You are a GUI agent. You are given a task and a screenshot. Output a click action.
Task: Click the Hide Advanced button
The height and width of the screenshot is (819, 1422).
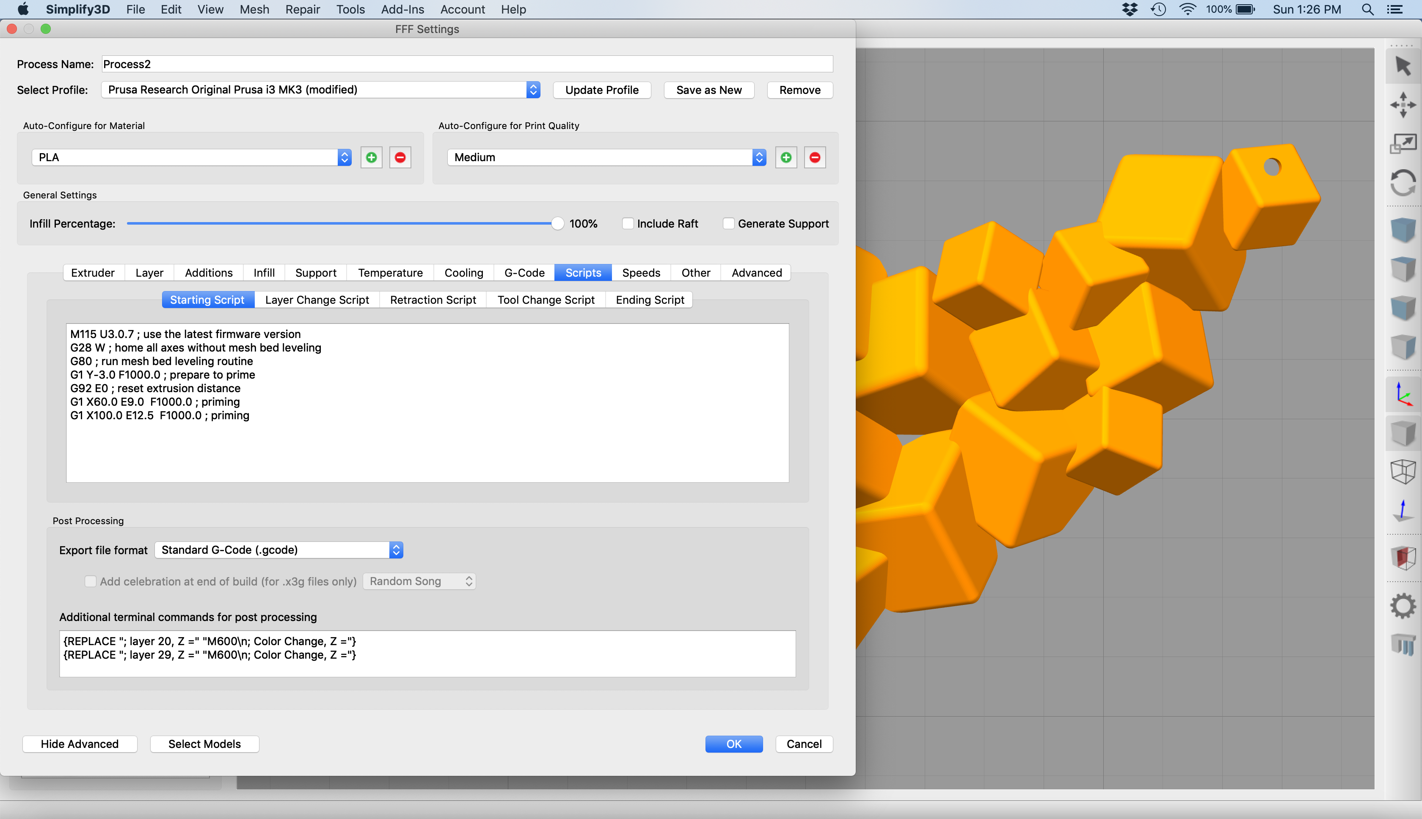(x=79, y=744)
